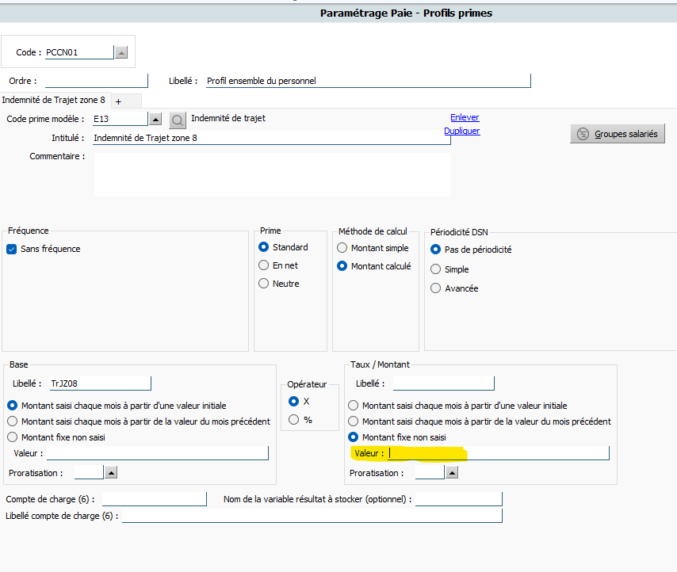This screenshot has width=677, height=572.
Task: Click the Code field containing PCCN01
Action: pyautogui.click(x=79, y=52)
